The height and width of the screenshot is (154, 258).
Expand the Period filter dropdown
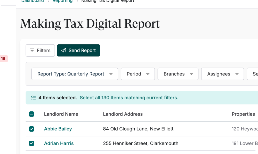(138, 74)
